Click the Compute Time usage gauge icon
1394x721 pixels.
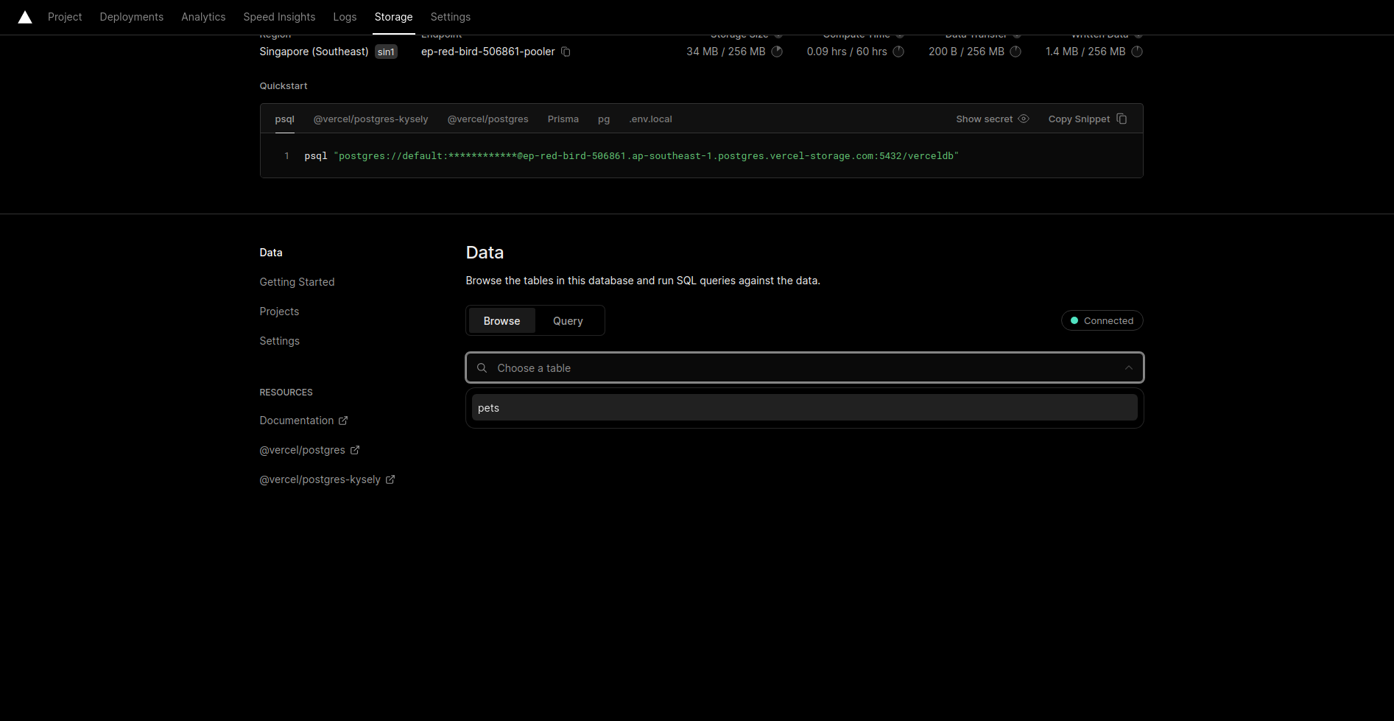pyautogui.click(x=898, y=52)
